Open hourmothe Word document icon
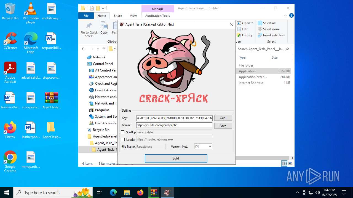The width and height of the screenshot is (353, 198). (x=10, y=100)
